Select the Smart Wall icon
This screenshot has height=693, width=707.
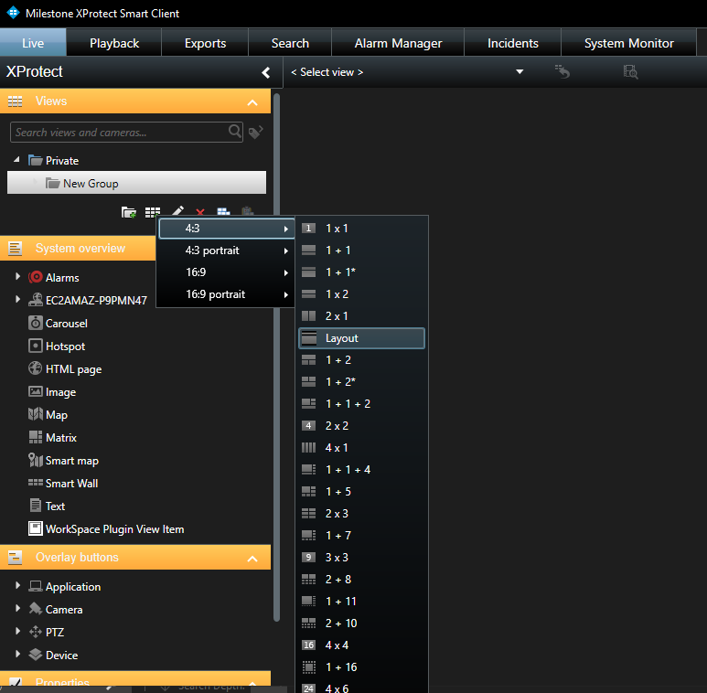(x=35, y=483)
